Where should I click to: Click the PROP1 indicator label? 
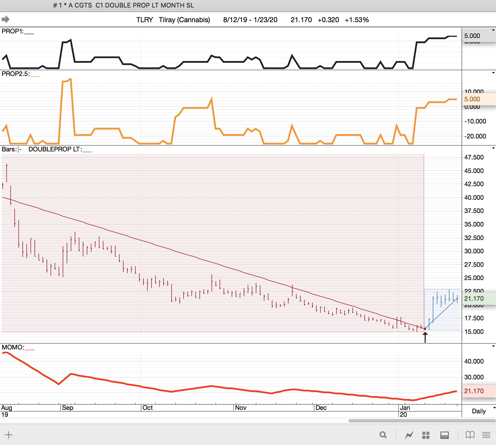[13, 31]
